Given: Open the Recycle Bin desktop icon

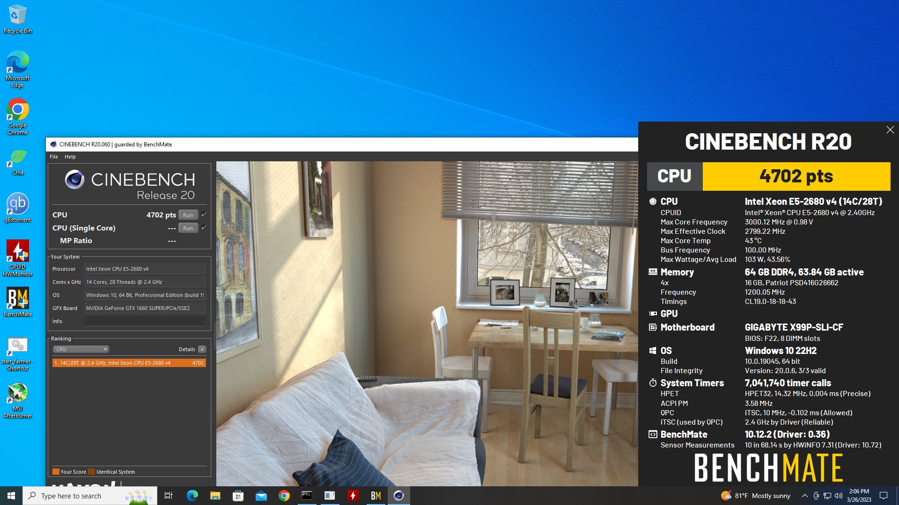Looking at the screenshot, I should click(x=17, y=19).
